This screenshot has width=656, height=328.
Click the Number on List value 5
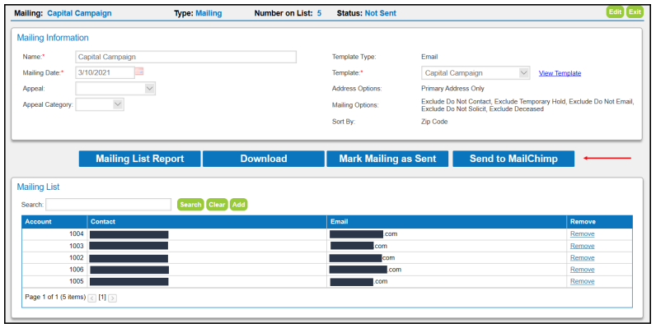tap(319, 13)
